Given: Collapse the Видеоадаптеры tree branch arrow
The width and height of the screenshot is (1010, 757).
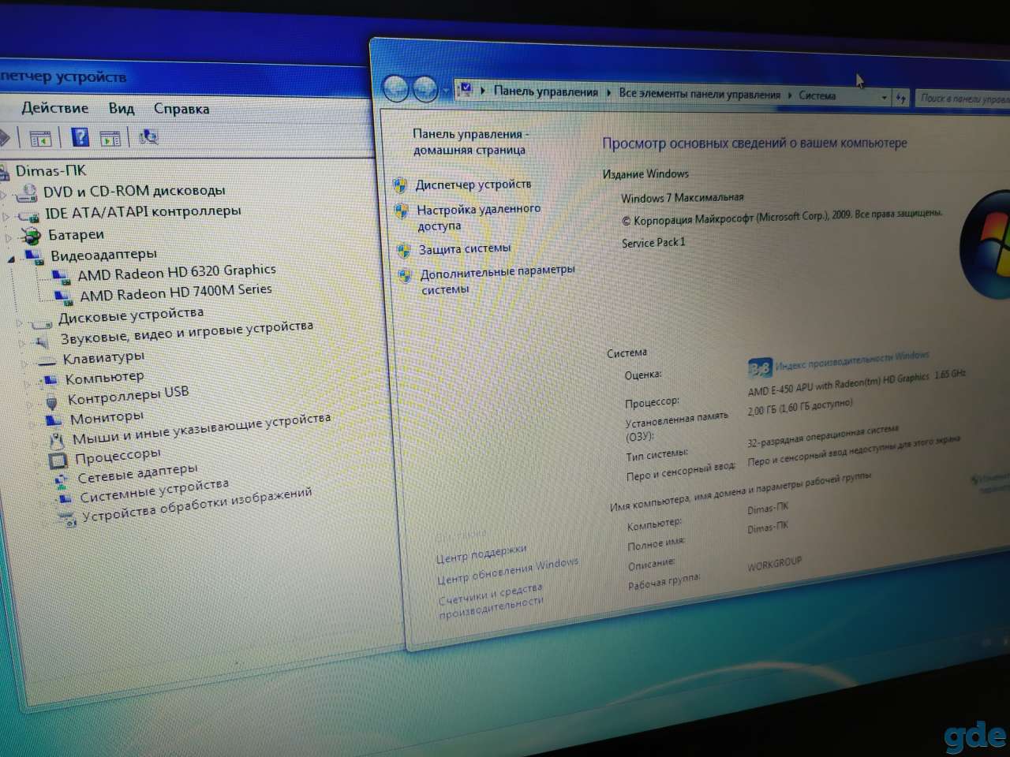Looking at the screenshot, I should (12, 259).
